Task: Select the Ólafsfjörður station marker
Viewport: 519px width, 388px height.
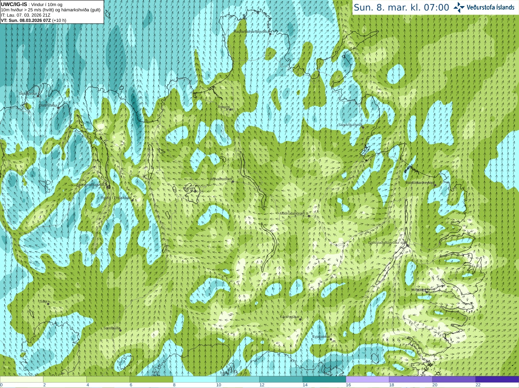Action: (x=58, y=108)
